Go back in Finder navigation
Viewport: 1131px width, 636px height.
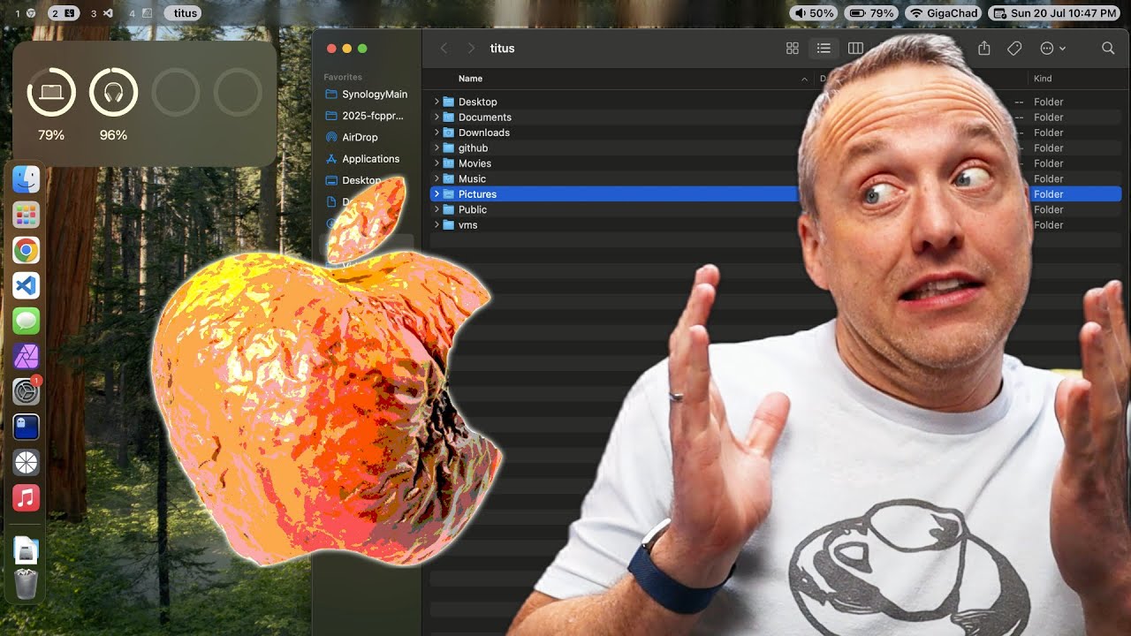(444, 49)
